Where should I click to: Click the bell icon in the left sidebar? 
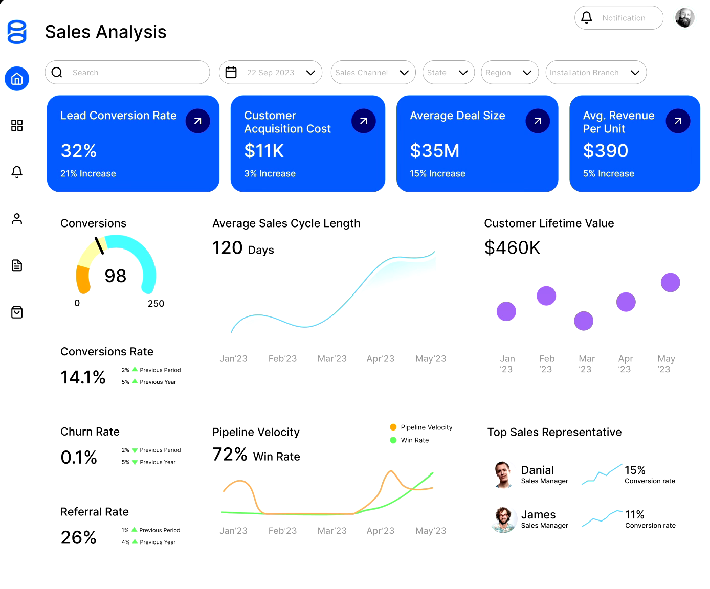pos(17,172)
